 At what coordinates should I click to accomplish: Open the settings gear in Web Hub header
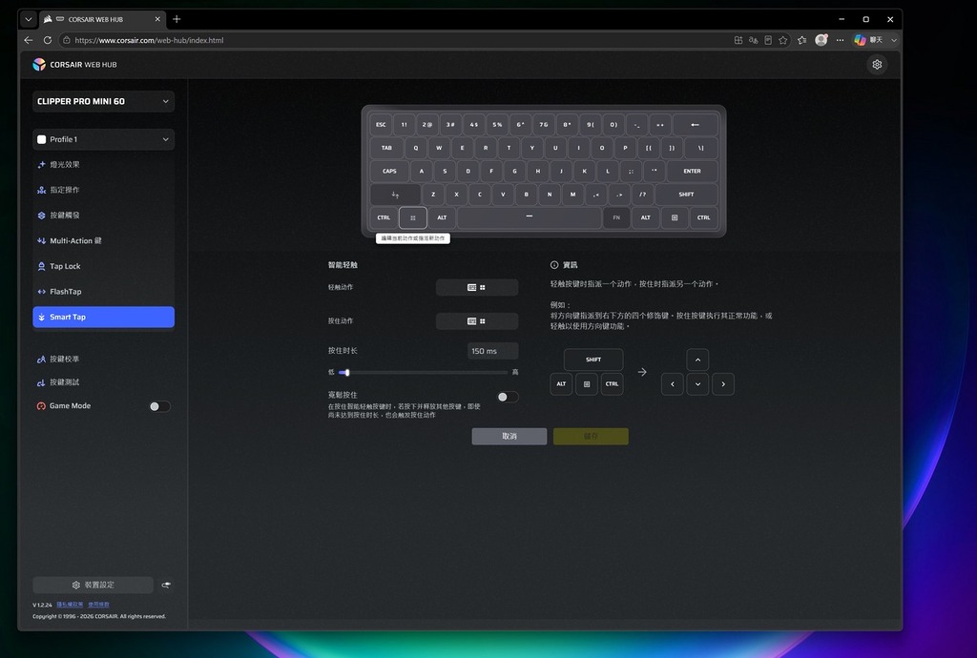[877, 65]
